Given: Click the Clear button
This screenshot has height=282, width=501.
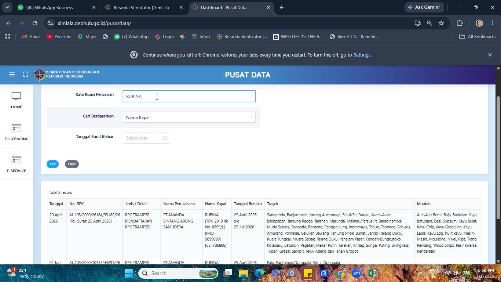Looking at the screenshot, I should (x=72, y=164).
